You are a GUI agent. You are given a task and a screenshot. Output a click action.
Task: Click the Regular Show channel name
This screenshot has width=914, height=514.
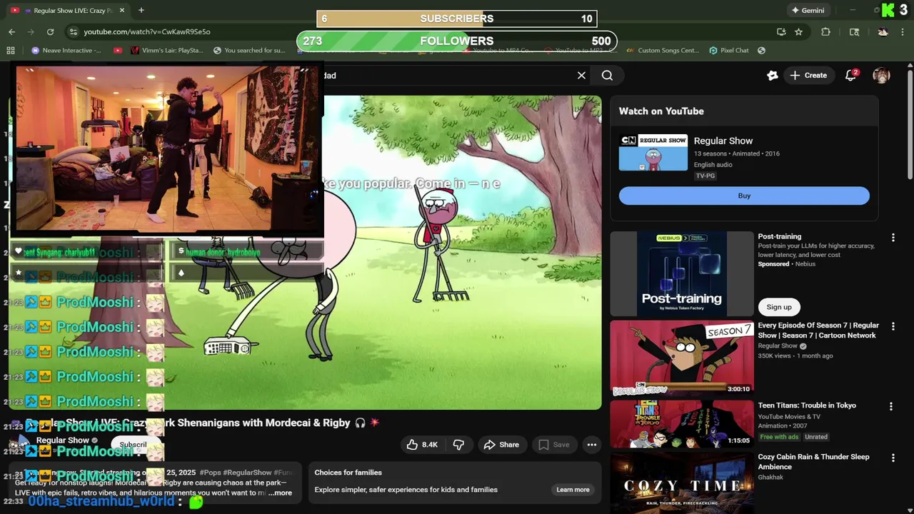click(x=62, y=440)
